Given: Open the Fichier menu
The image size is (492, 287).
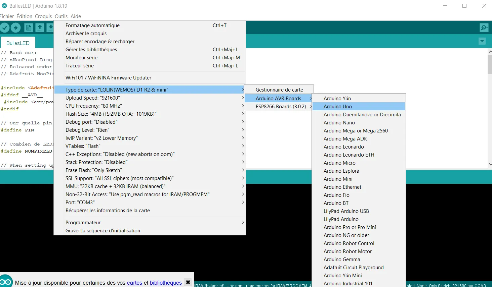Looking at the screenshot, I should 7,16.
